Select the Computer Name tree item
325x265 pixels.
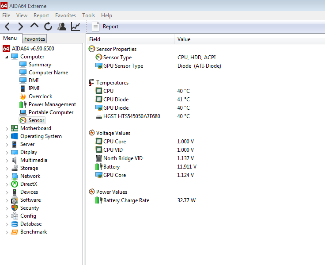(48, 73)
